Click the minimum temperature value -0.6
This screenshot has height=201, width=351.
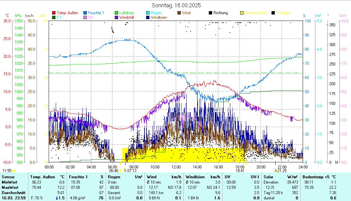[61, 182]
